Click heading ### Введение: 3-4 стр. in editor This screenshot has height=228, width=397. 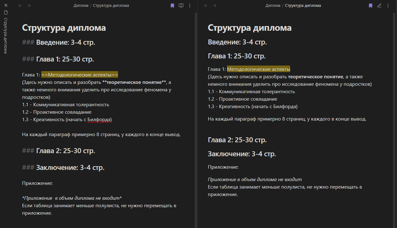tap(59, 43)
